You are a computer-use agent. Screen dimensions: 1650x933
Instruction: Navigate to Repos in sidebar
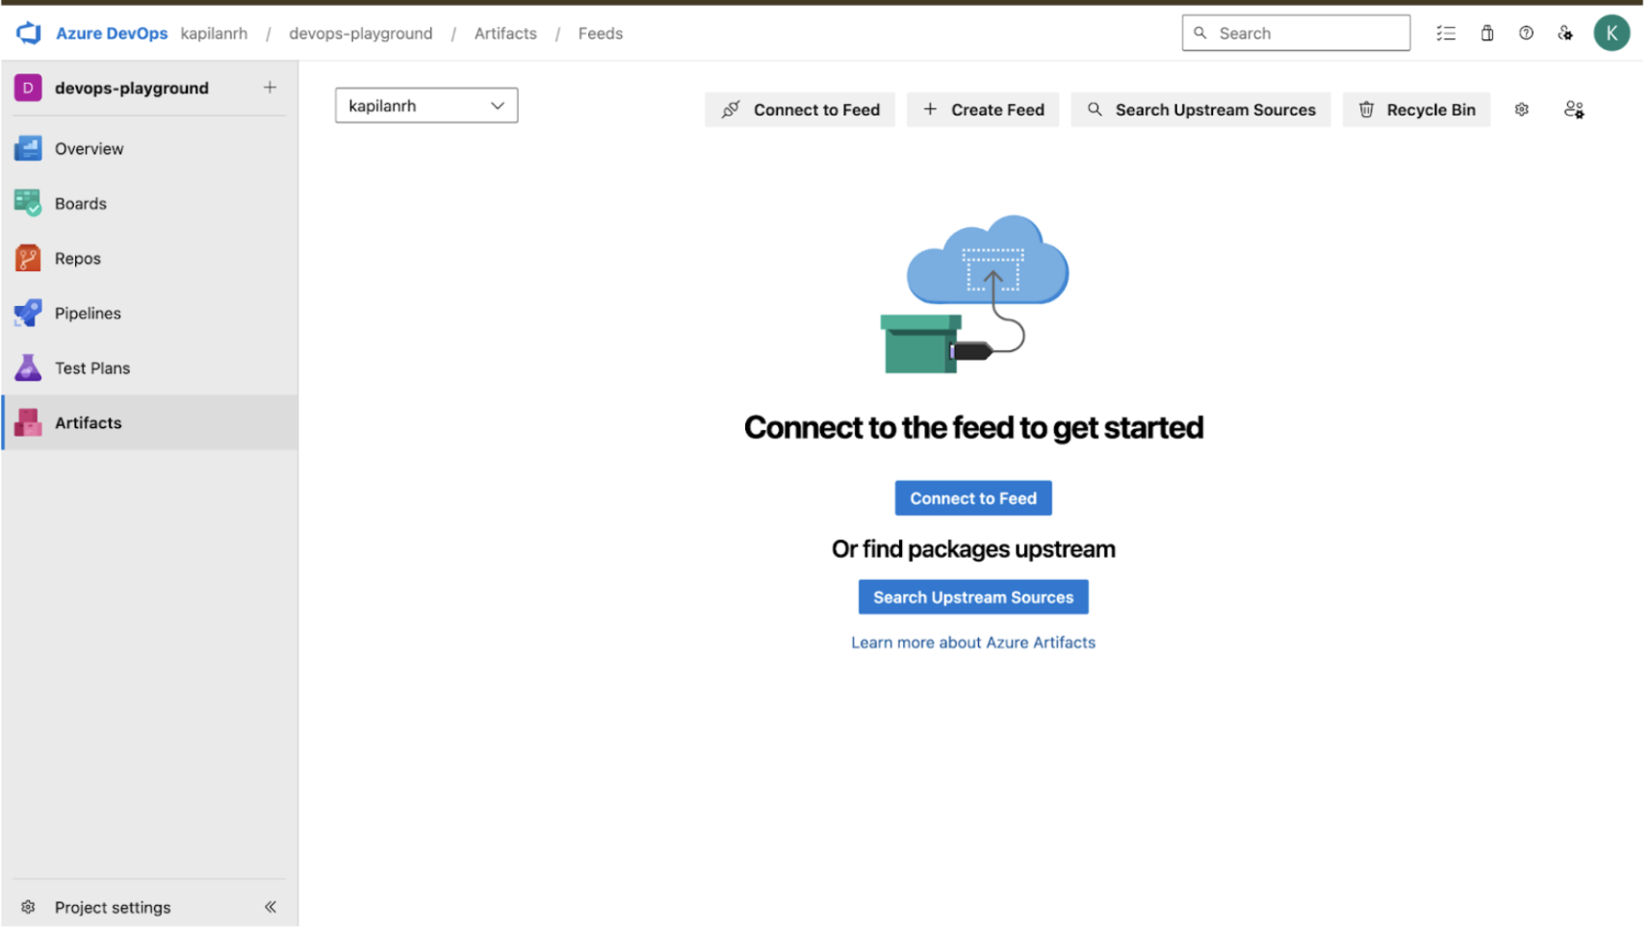coord(77,259)
